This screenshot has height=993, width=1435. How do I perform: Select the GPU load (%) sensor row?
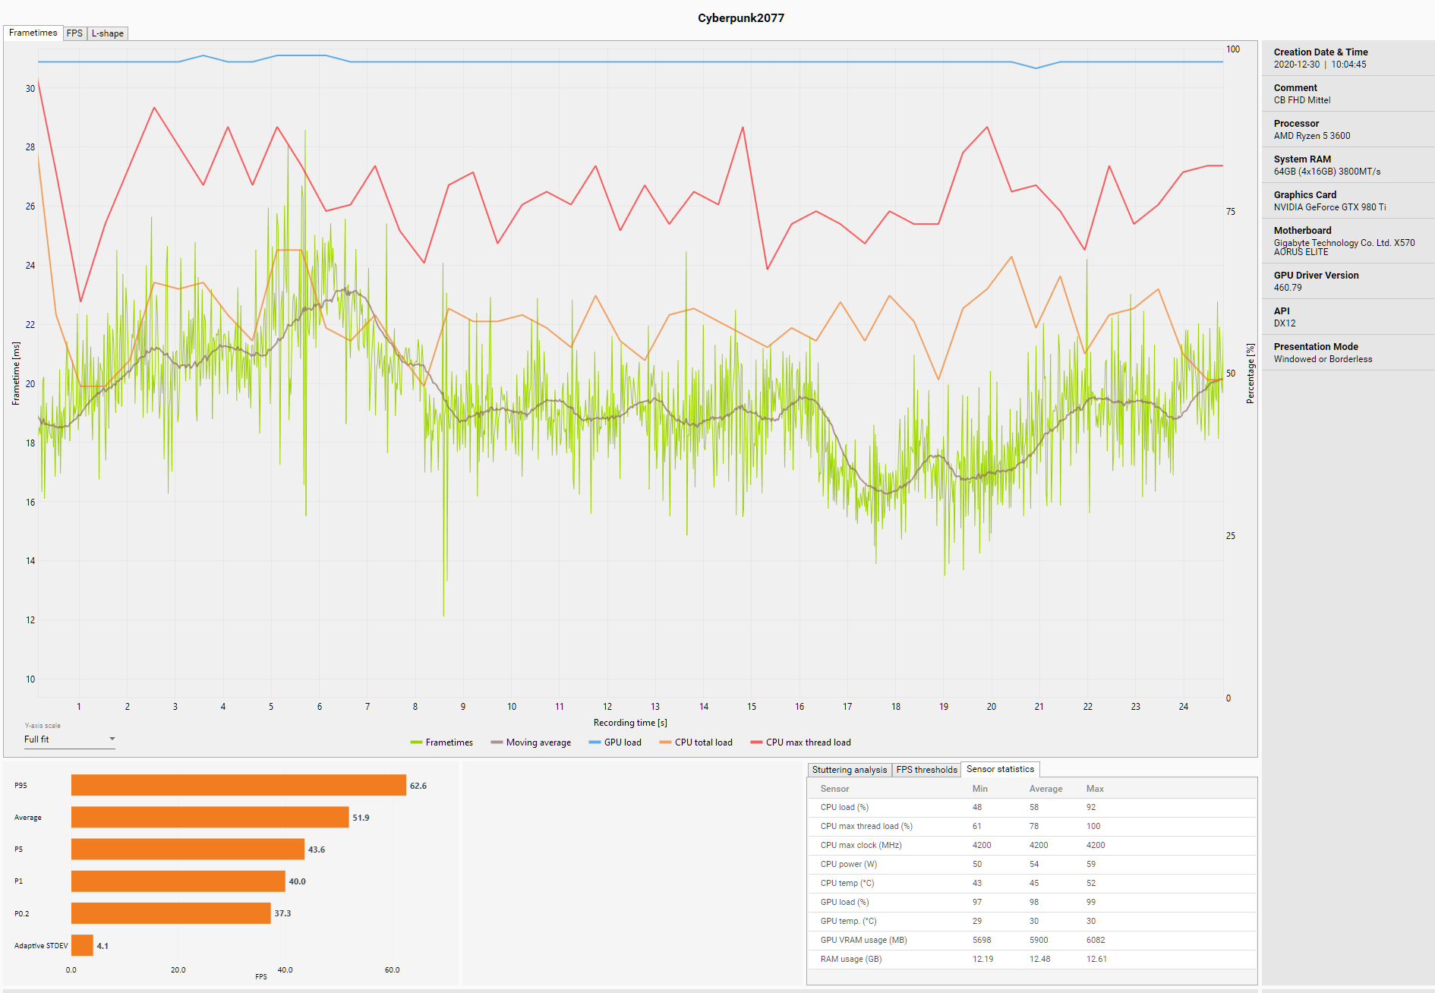[x=1032, y=902]
